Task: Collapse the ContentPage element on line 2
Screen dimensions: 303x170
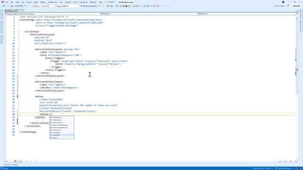Action: tap(19, 20)
